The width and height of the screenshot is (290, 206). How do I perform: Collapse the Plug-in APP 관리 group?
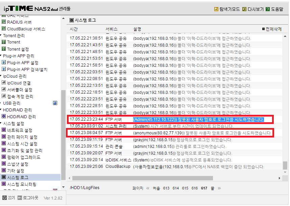[x=1, y=55]
